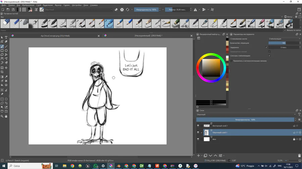Image resolution: width=302 pixels, height=169 pixels.
Task: Duplicate the layer in the Layers panel
Action: point(205,156)
